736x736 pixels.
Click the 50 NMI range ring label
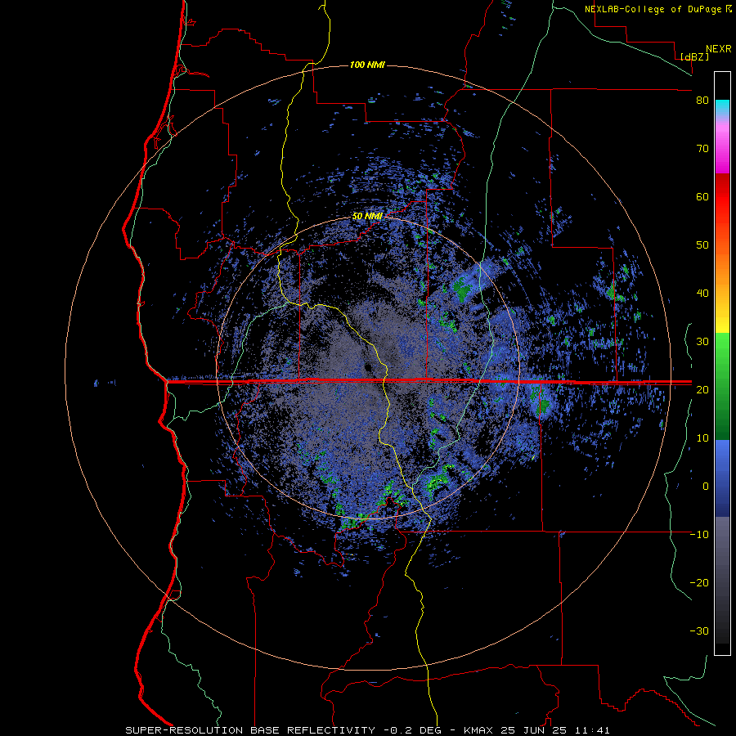tap(367, 217)
